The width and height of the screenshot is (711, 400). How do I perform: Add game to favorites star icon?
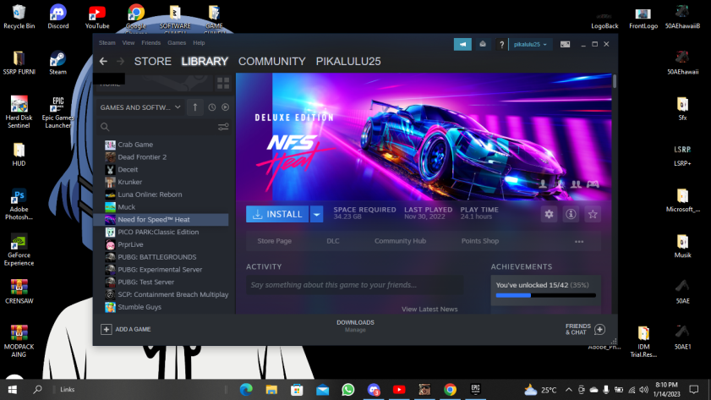tap(593, 214)
